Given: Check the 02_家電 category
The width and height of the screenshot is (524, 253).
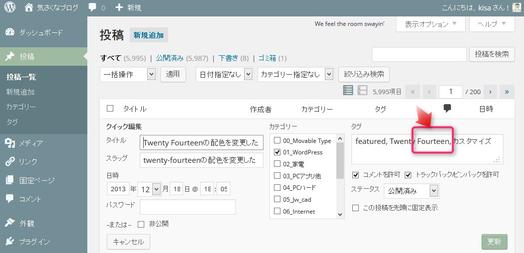Looking at the screenshot, I should click(277, 164).
